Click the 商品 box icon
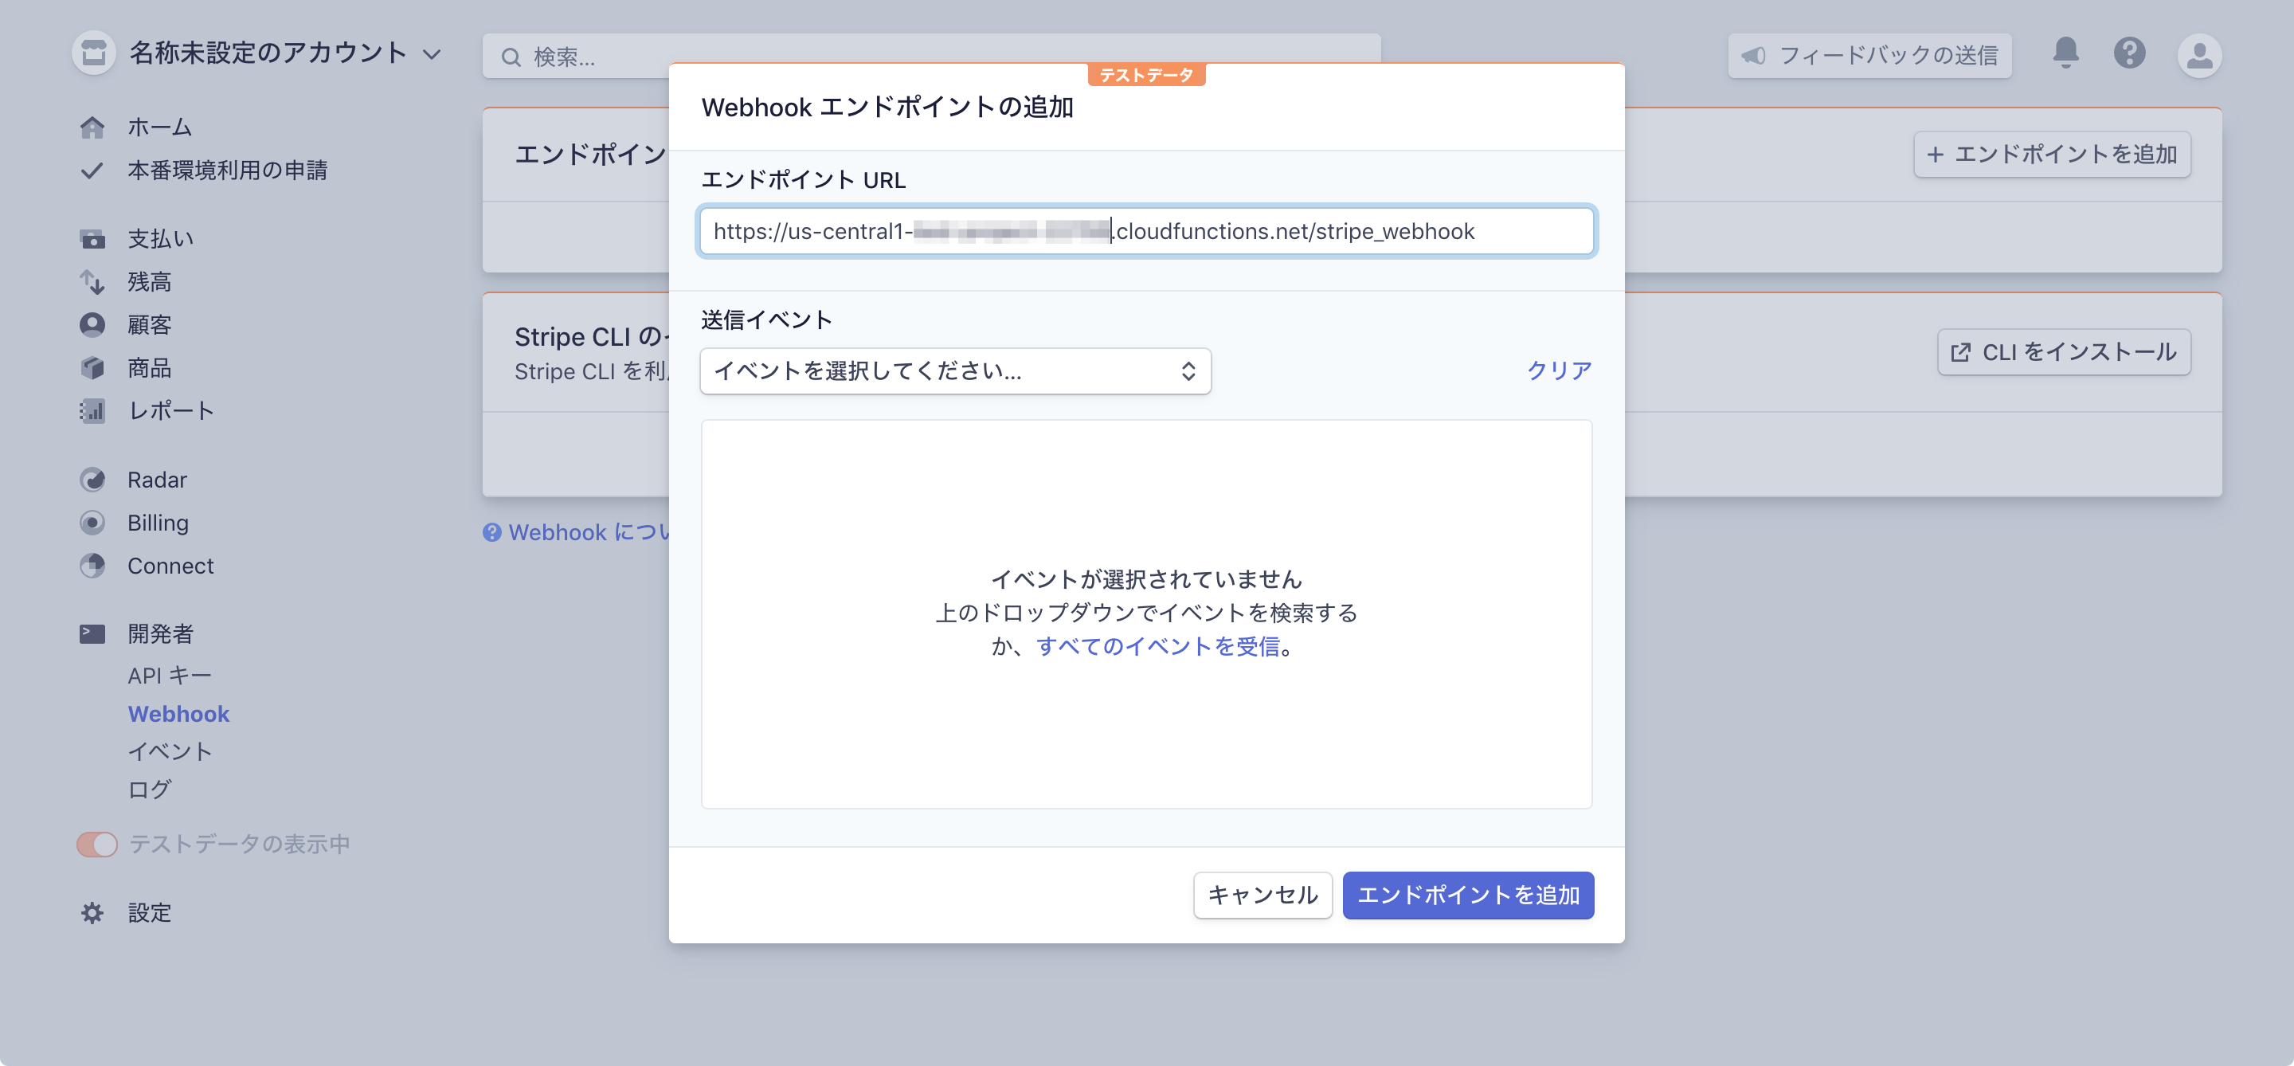 92,367
